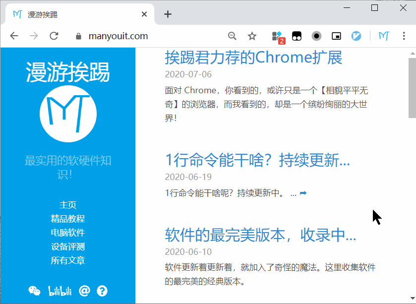Open the question mark help icon
This screenshot has width=416, height=304.
pos(102,291)
